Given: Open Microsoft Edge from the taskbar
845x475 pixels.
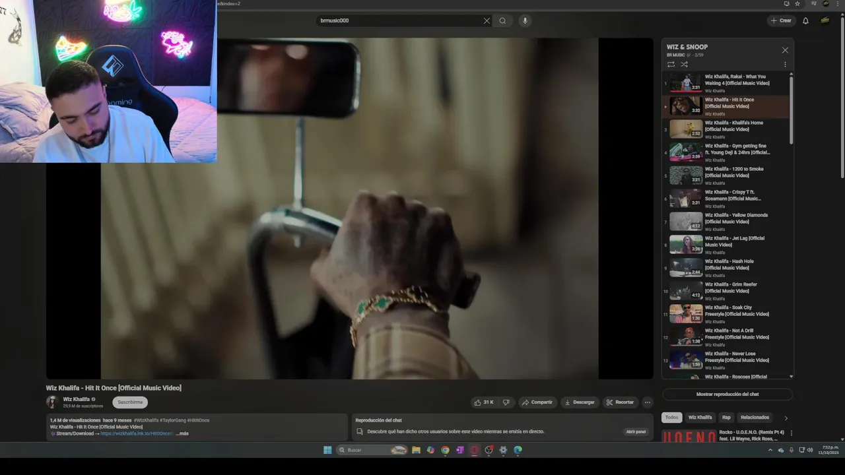Looking at the screenshot, I should (x=518, y=450).
